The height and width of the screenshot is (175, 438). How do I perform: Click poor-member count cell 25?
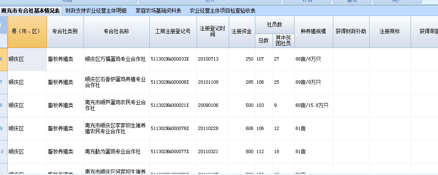pos(284,82)
